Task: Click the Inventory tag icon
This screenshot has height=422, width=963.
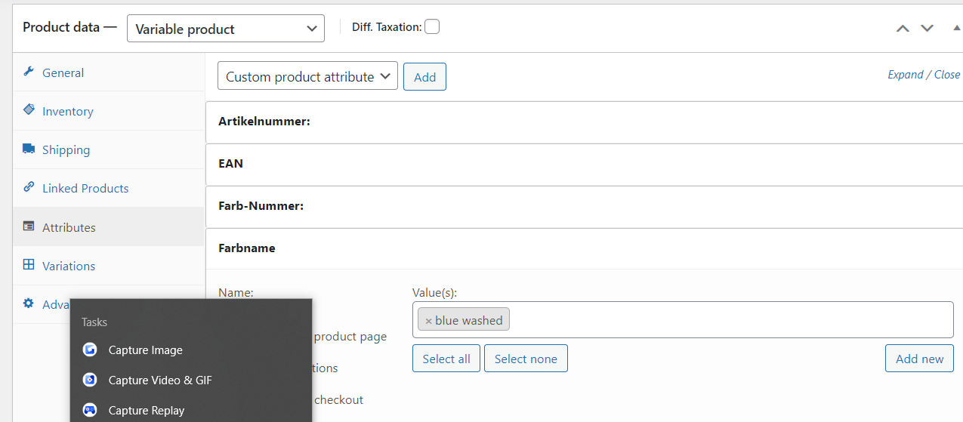Action: tap(29, 110)
